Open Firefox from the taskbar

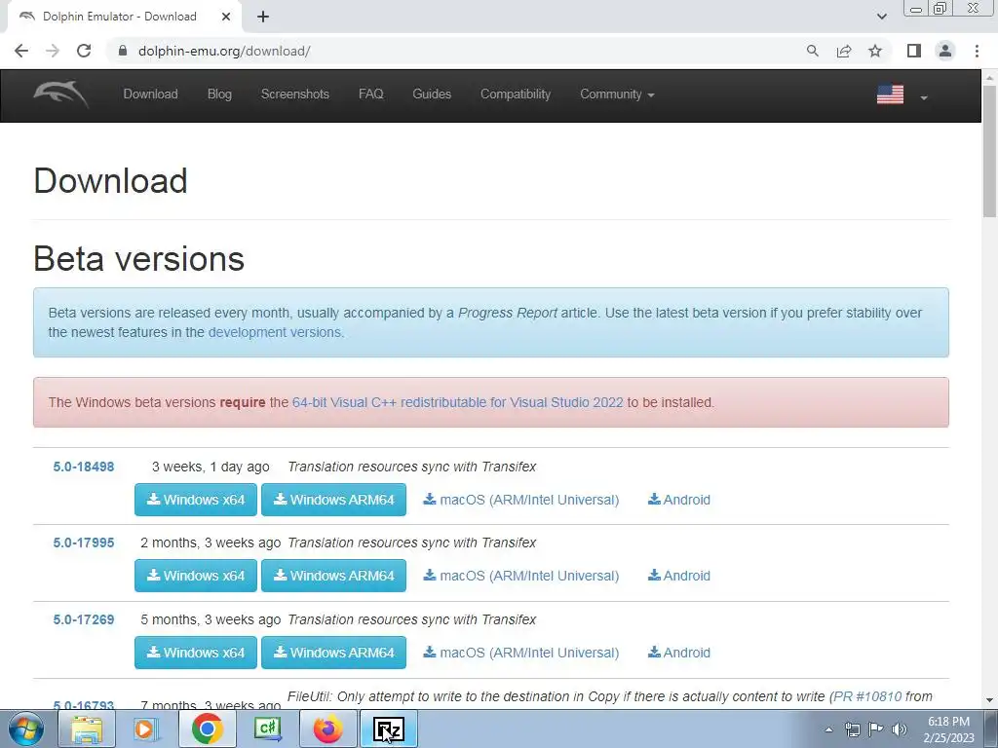pyautogui.click(x=327, y=729)
